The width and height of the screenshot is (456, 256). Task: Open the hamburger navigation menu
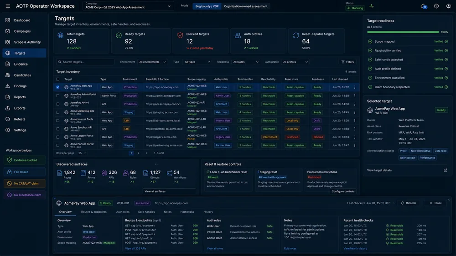coord(8,6)
